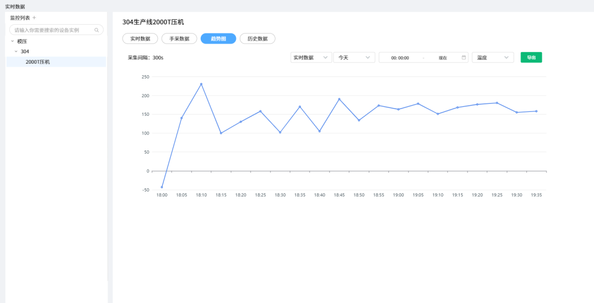Image resolution: width=594 pixels, height=303 pixels.
Task: Switch to the 手采数据 tab
Action: coord(179,38)
